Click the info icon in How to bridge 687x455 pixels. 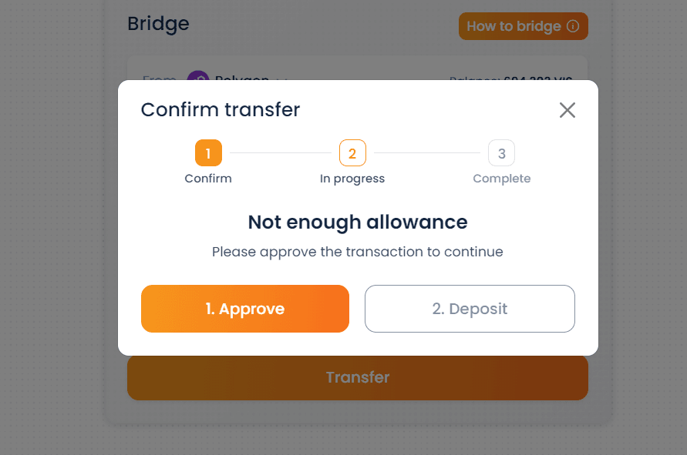click(x=573, y=26)
